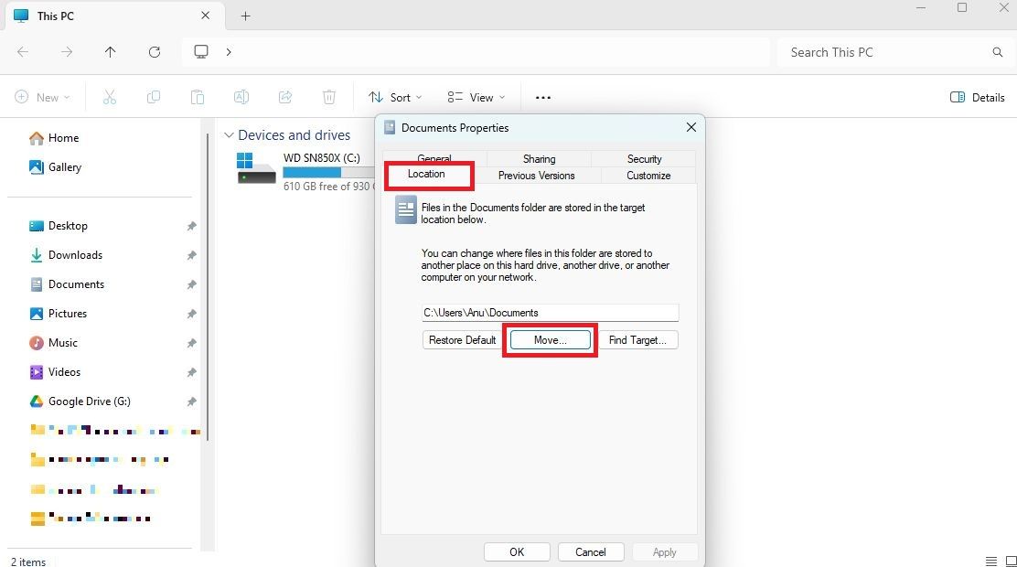
Task: Switch to the Sharing tab
Action: [x=539, y=159]
